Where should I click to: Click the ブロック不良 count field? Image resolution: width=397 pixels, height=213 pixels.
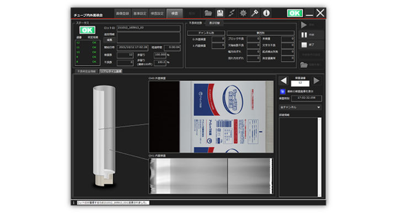(x=254, y=39)
